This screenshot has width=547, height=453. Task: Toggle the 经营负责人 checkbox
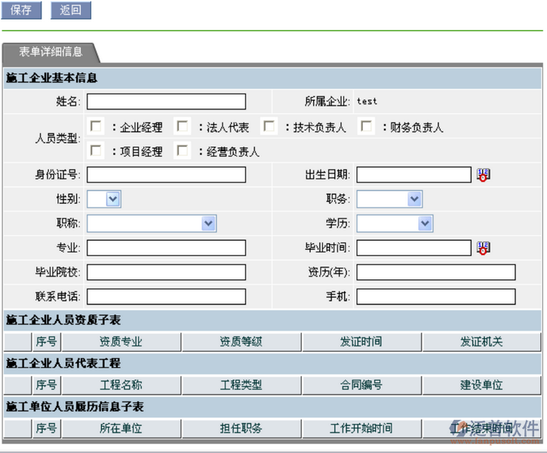click(182, 150)
